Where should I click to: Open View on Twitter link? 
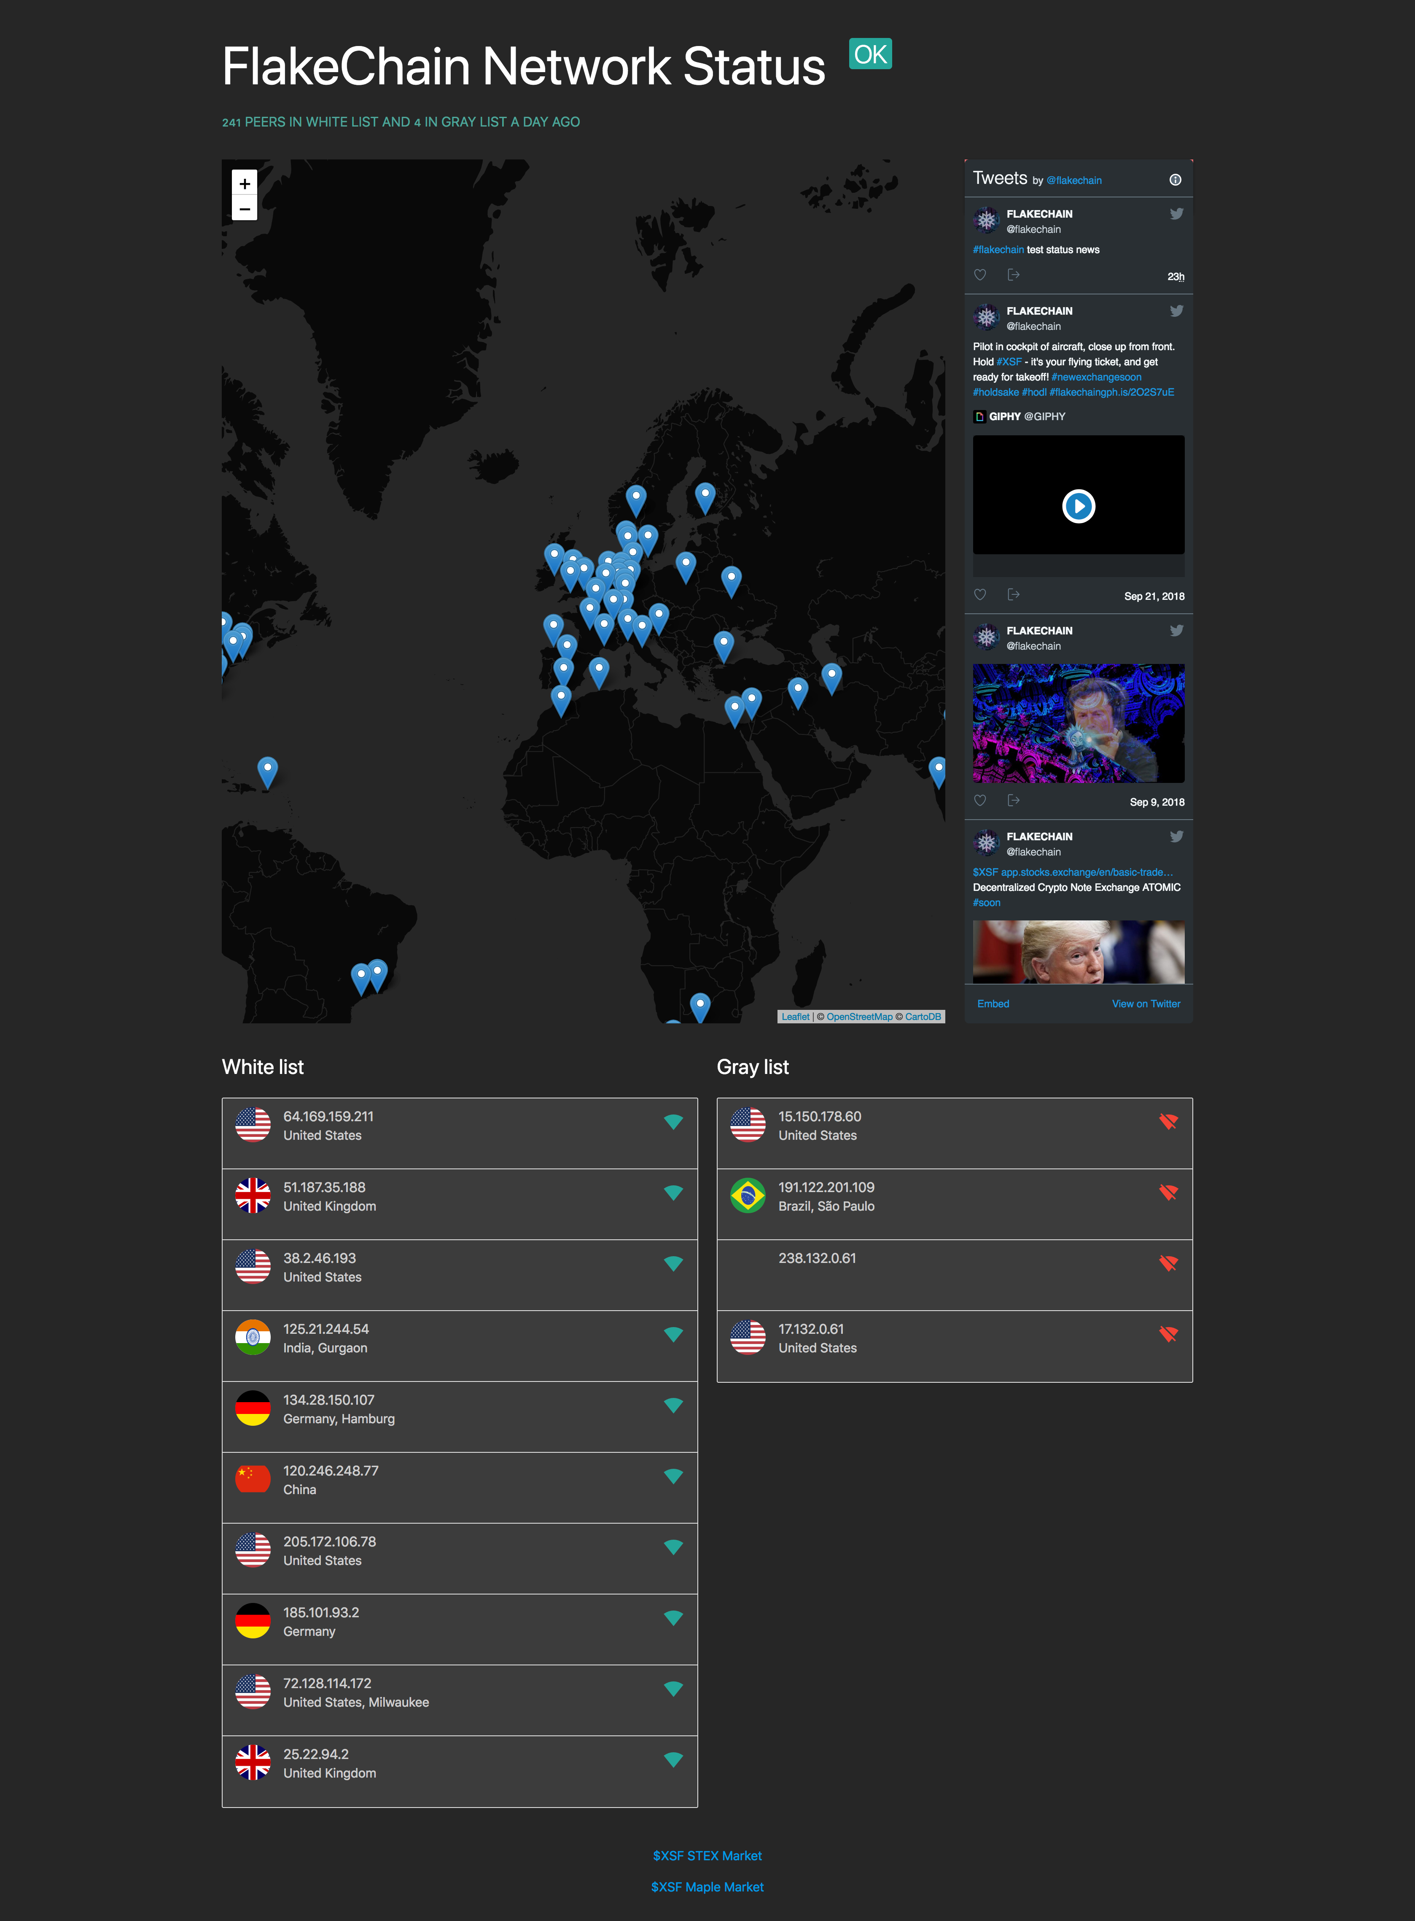(x=1145, y=1004)
